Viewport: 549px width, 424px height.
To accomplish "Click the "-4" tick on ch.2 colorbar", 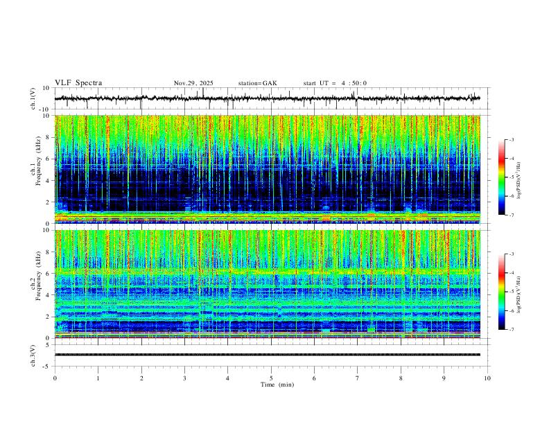I will tap(511, 273).
